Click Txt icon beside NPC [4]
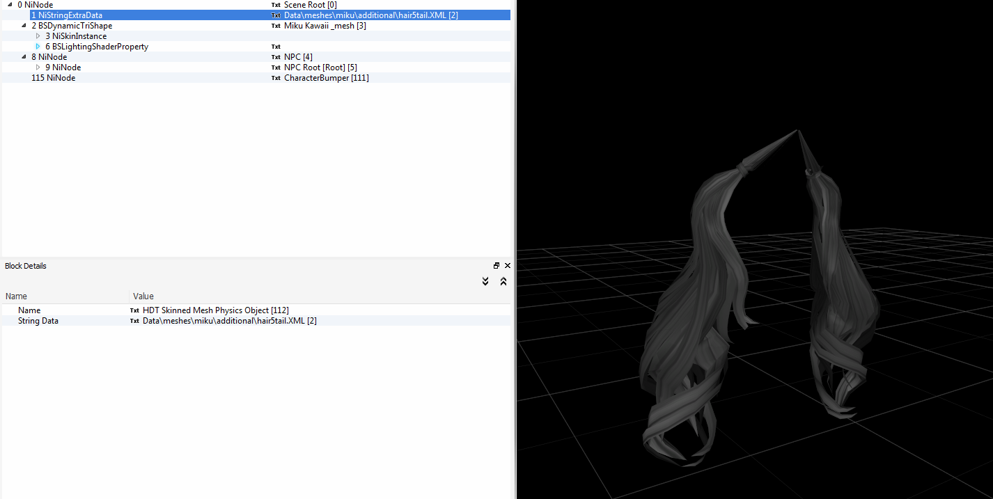The image size is (993, 499). 276,57
